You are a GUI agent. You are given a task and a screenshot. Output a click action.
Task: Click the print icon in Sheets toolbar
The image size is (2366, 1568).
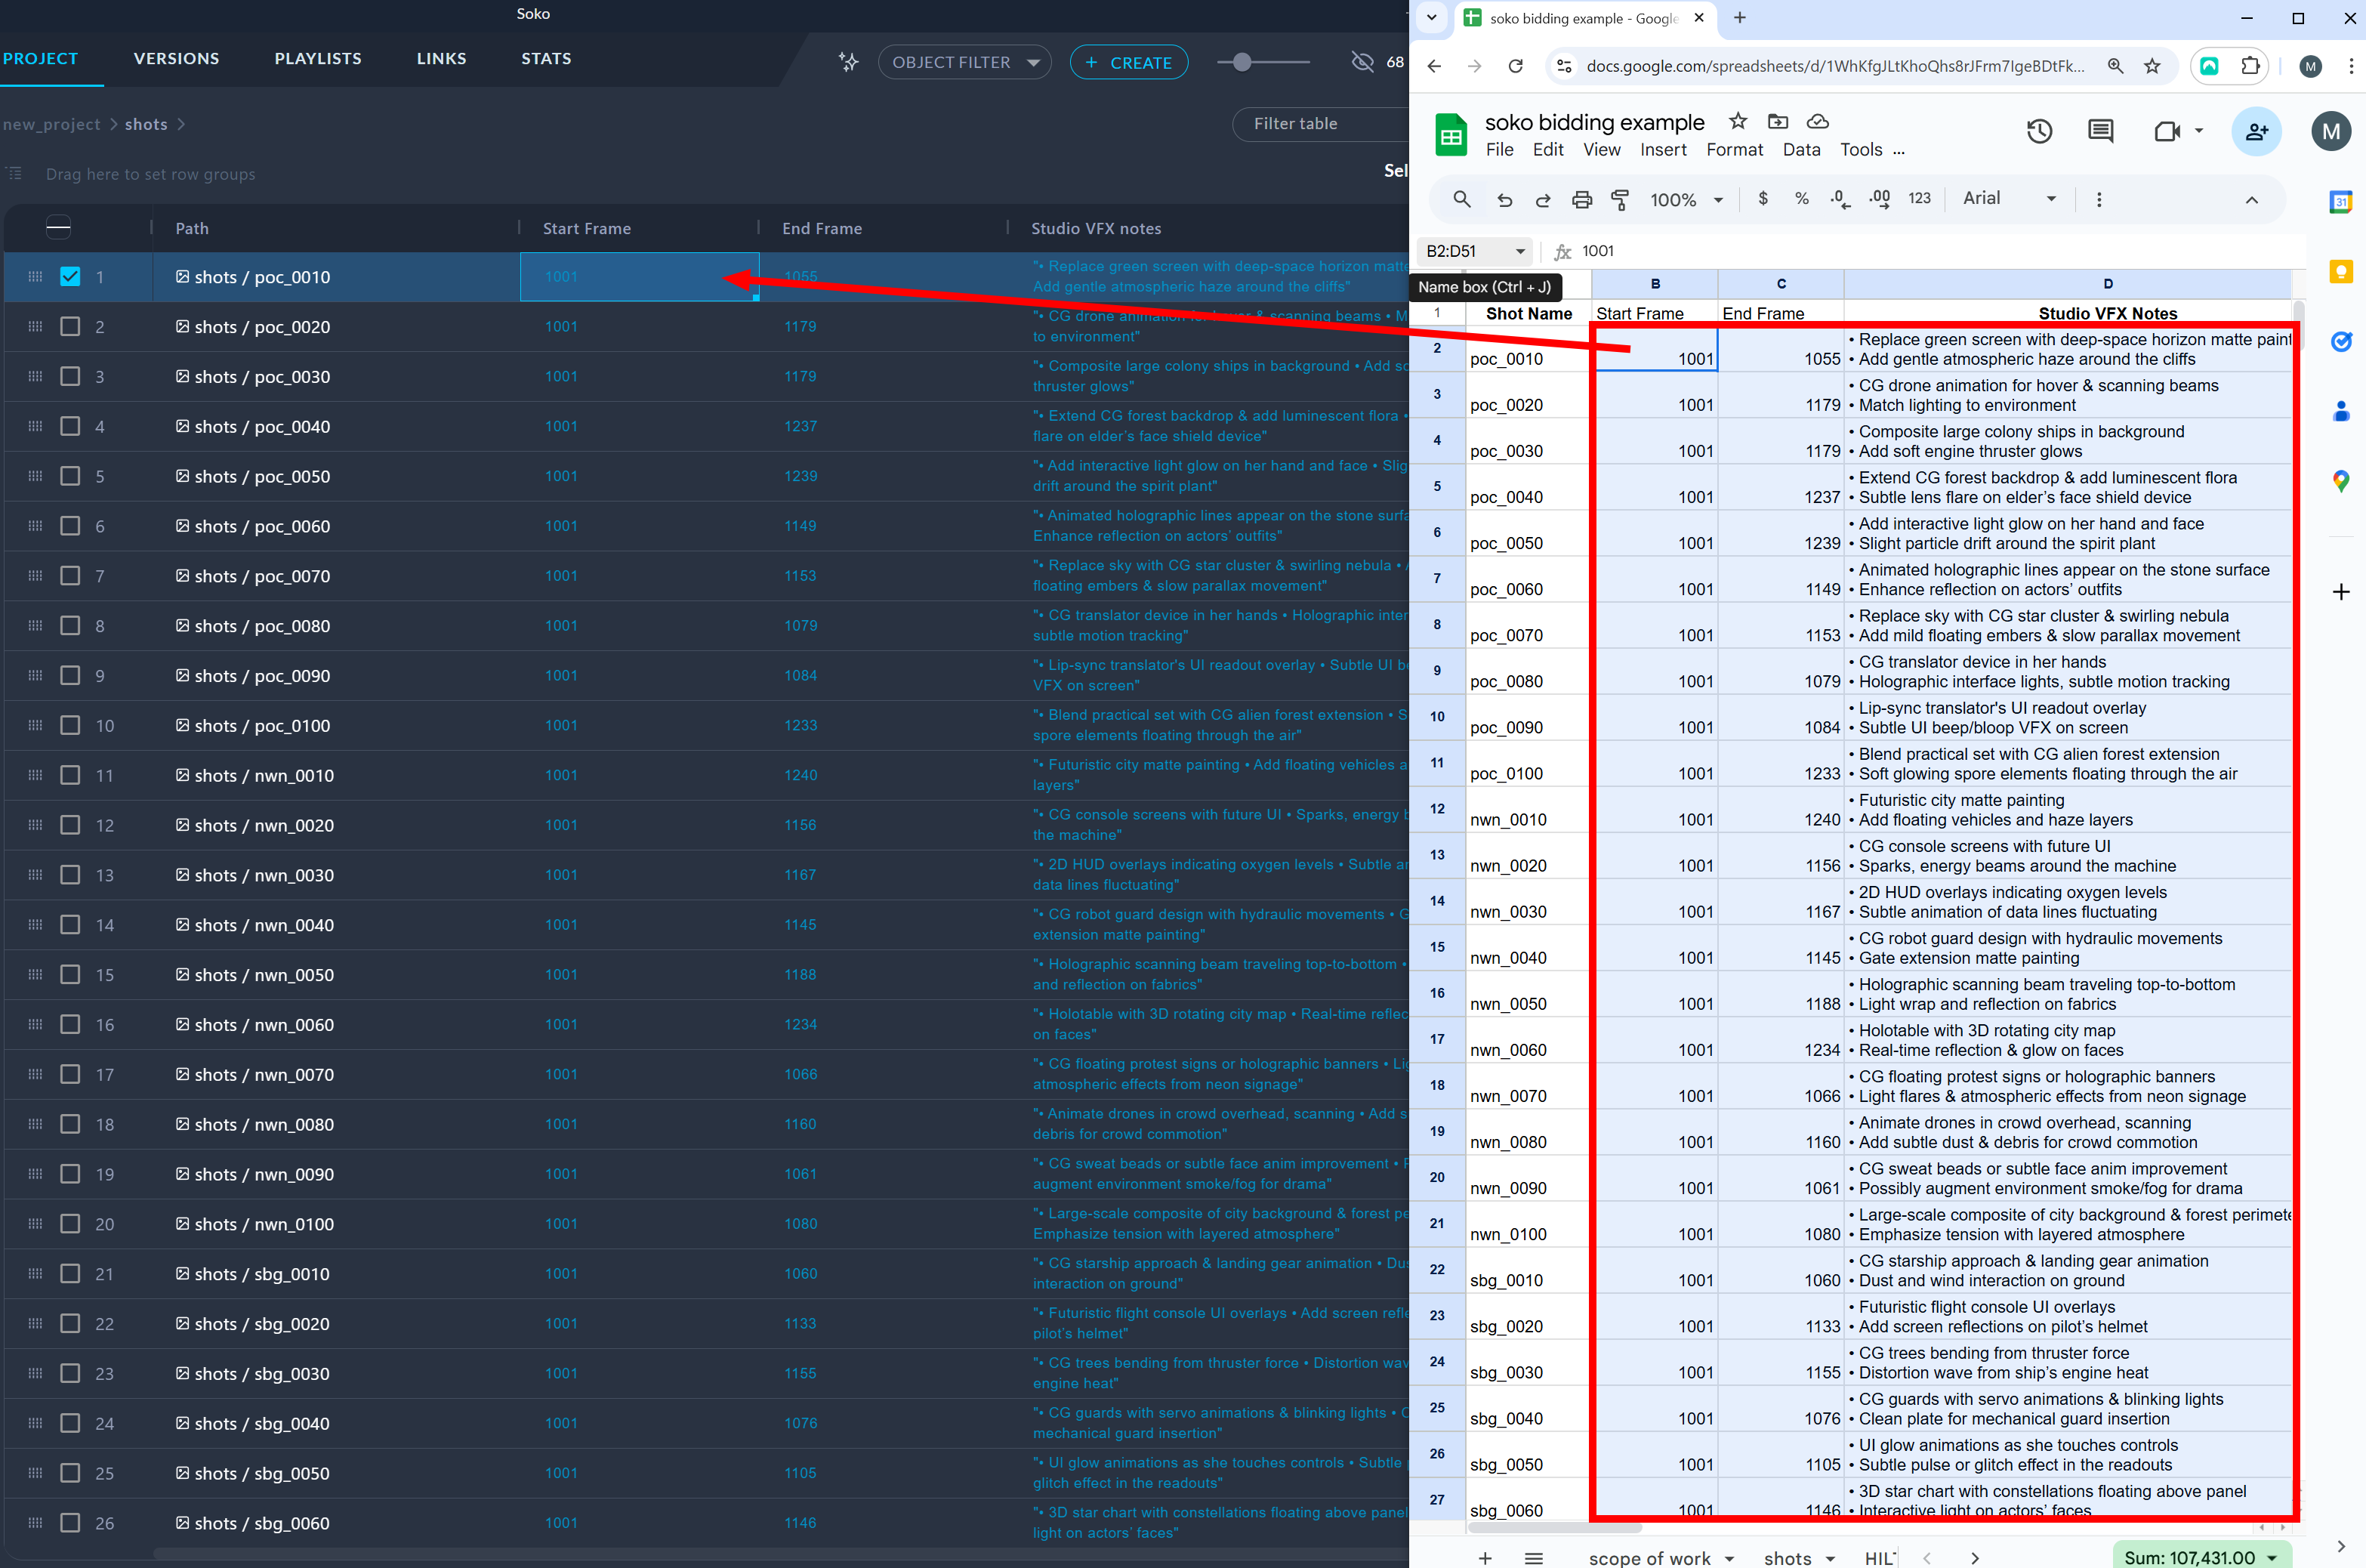(x=1581, y=200)
